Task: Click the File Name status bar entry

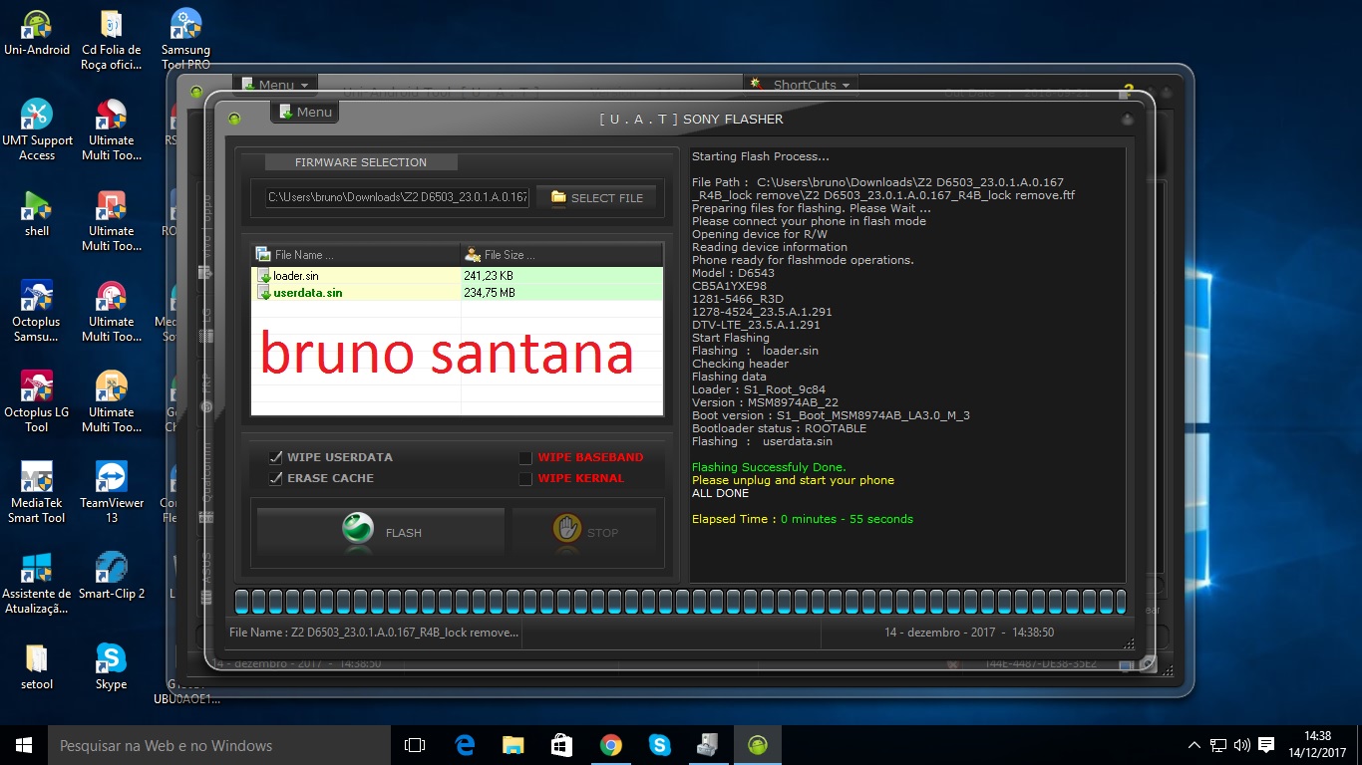Action: [374, 633]
